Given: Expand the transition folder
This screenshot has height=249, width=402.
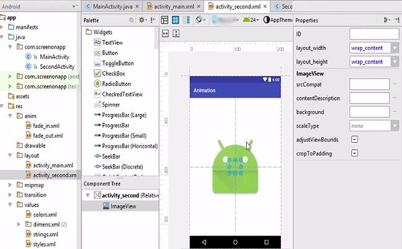Looking at the screenshot, I should (10, 195).
